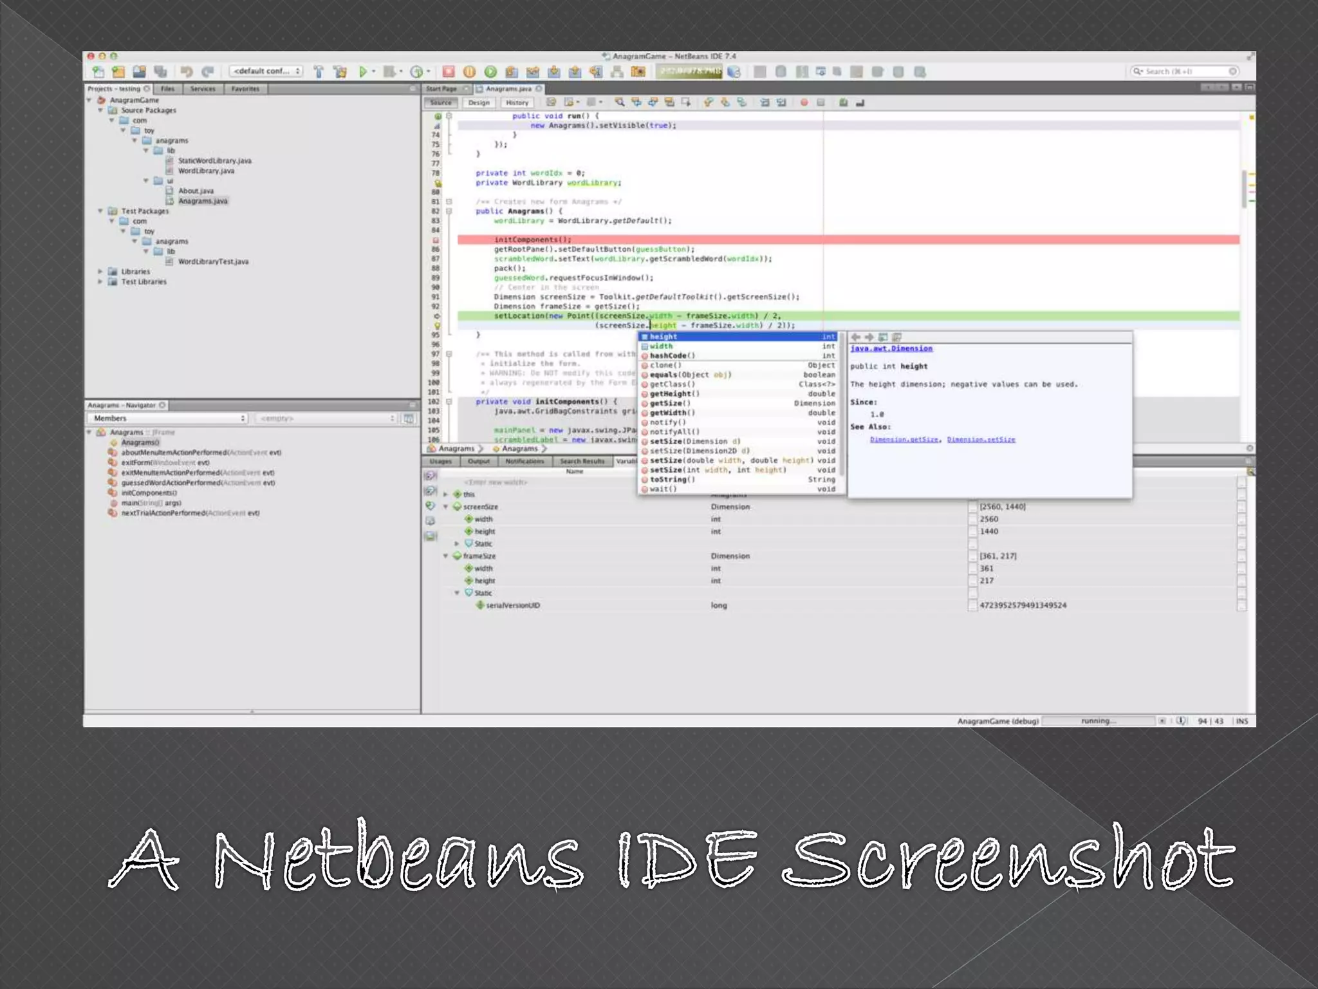This screenshot has height=989, width=1318.
Task: Select initComponents() in the Navigator
Action: (149, 493)
